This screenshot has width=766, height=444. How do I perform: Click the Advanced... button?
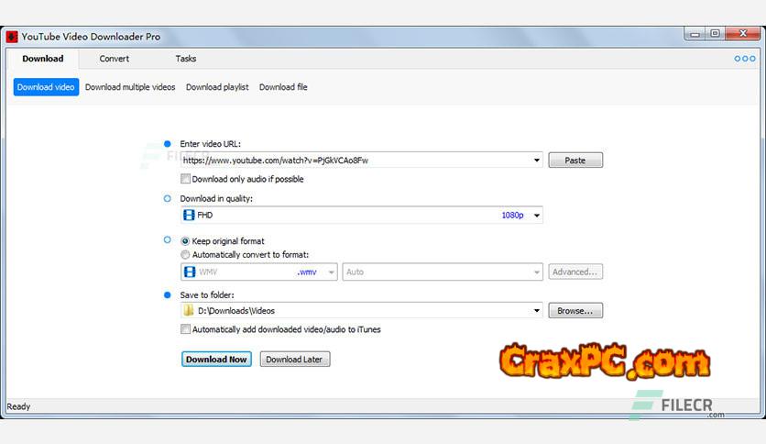tap(575, 272)
